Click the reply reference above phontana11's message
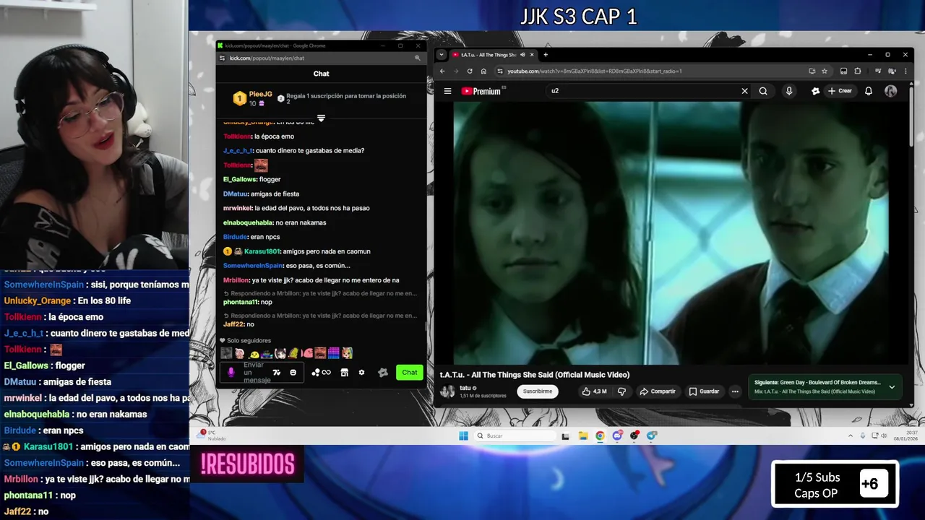 [x=320, y=294]
